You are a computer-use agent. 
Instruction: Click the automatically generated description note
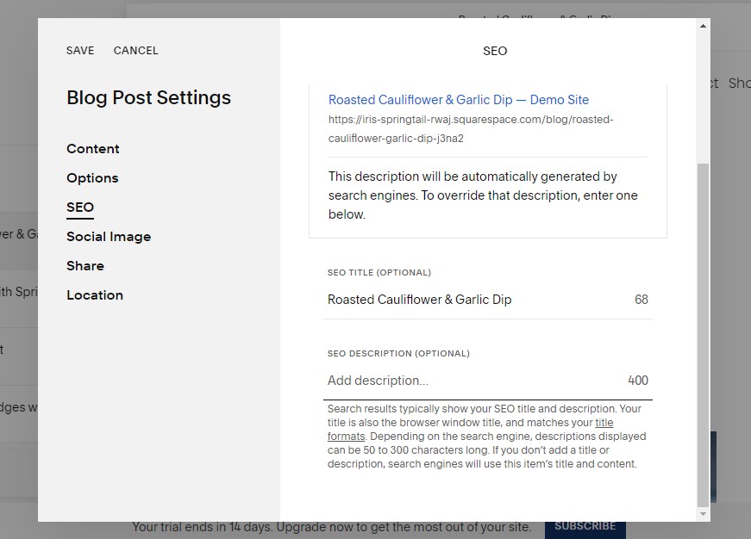pyautogui.click(x=483, y=195)
